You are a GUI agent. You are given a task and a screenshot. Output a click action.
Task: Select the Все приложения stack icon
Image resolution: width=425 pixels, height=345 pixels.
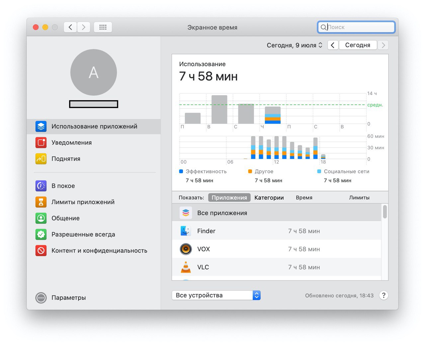(x=186, y=213)
